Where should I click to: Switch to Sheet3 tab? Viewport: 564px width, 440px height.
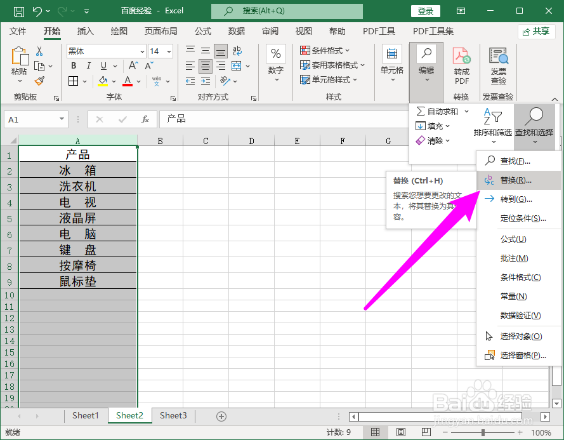tap(173, 415)
